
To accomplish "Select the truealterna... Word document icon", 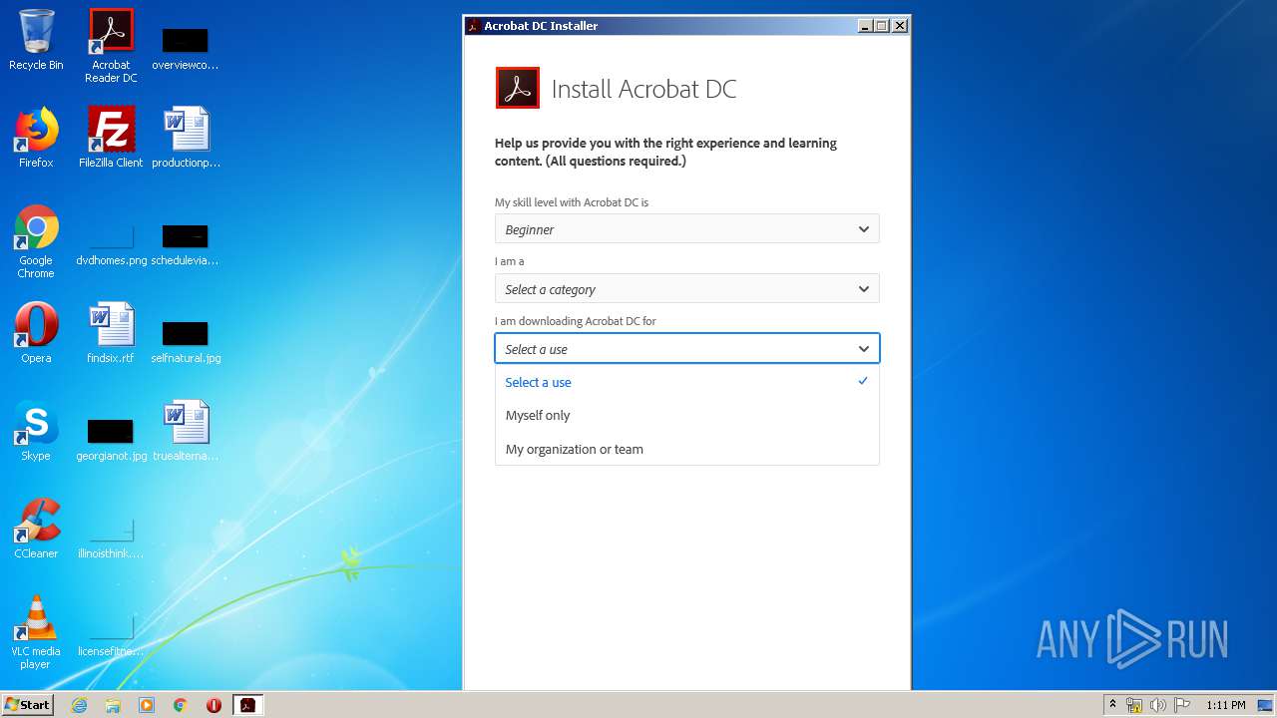I will (x=186, y=431).
